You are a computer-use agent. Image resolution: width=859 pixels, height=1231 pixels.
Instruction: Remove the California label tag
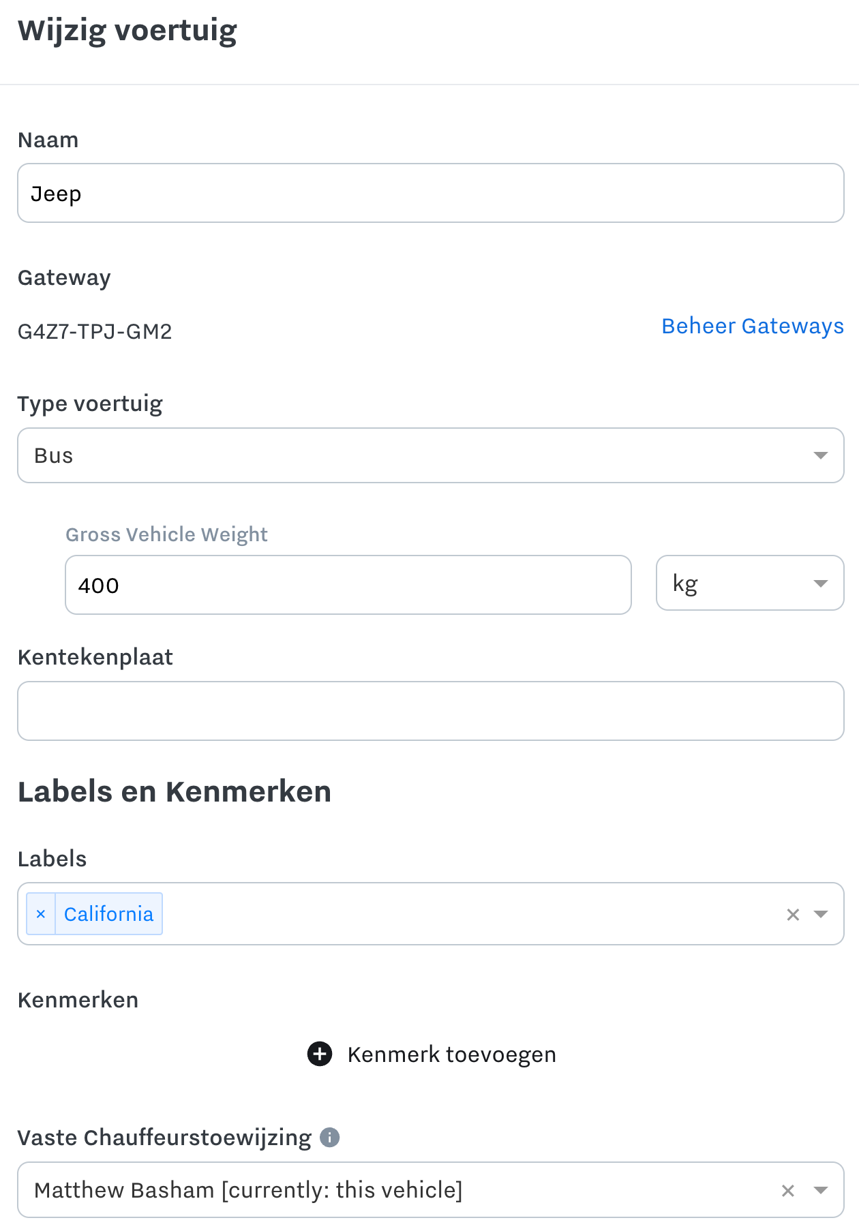tap(41, 914)
